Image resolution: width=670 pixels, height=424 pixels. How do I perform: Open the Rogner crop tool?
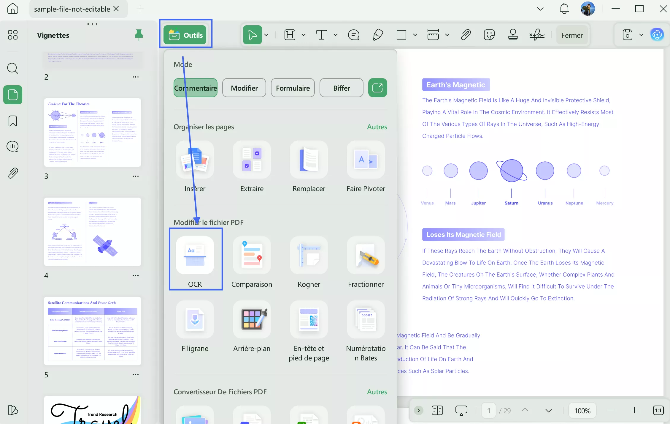[309, 263]
